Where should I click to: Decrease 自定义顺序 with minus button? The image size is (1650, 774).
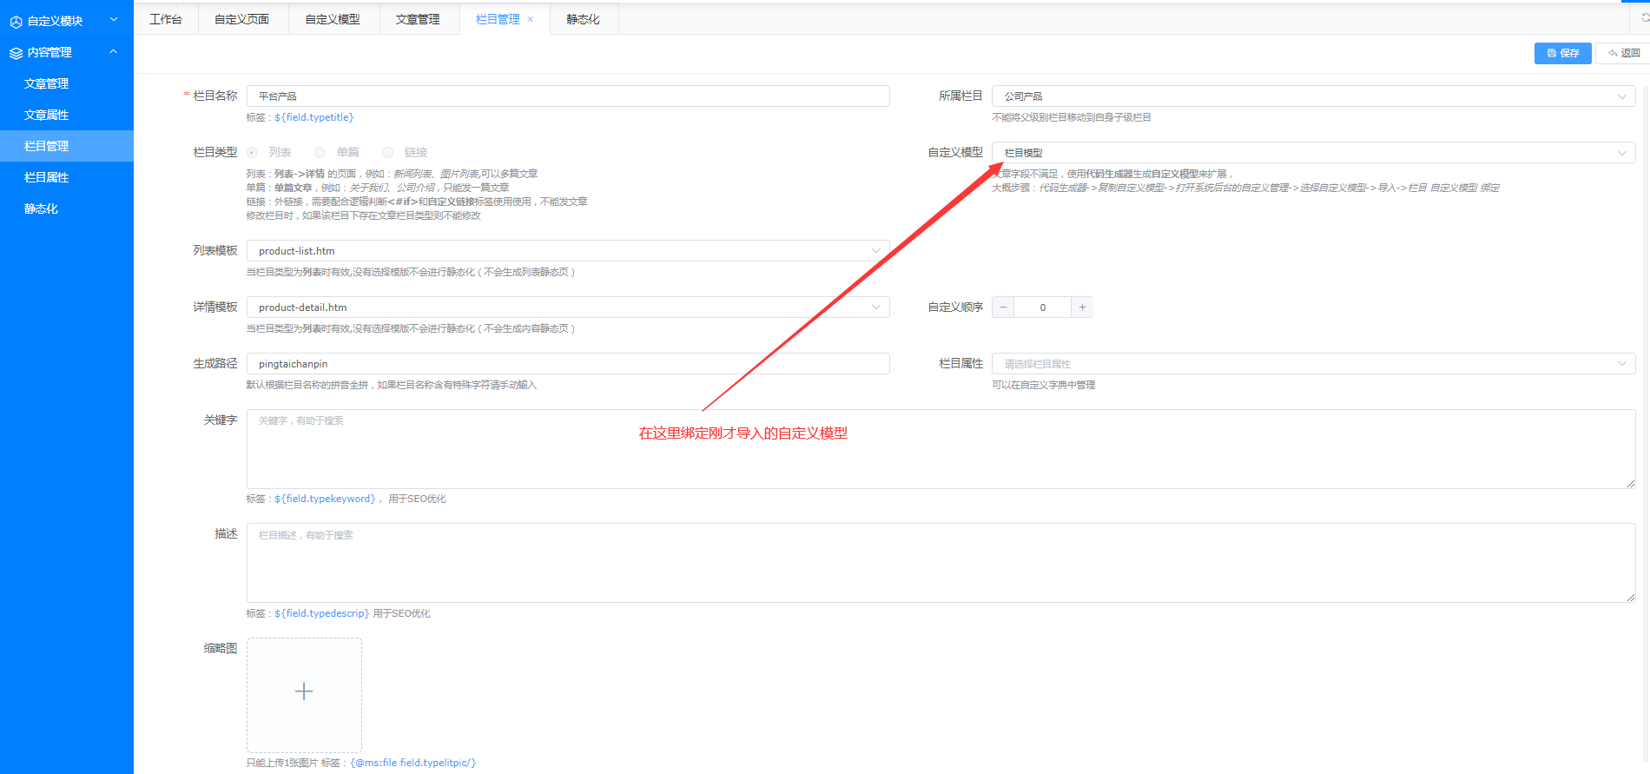(1003, 308)
